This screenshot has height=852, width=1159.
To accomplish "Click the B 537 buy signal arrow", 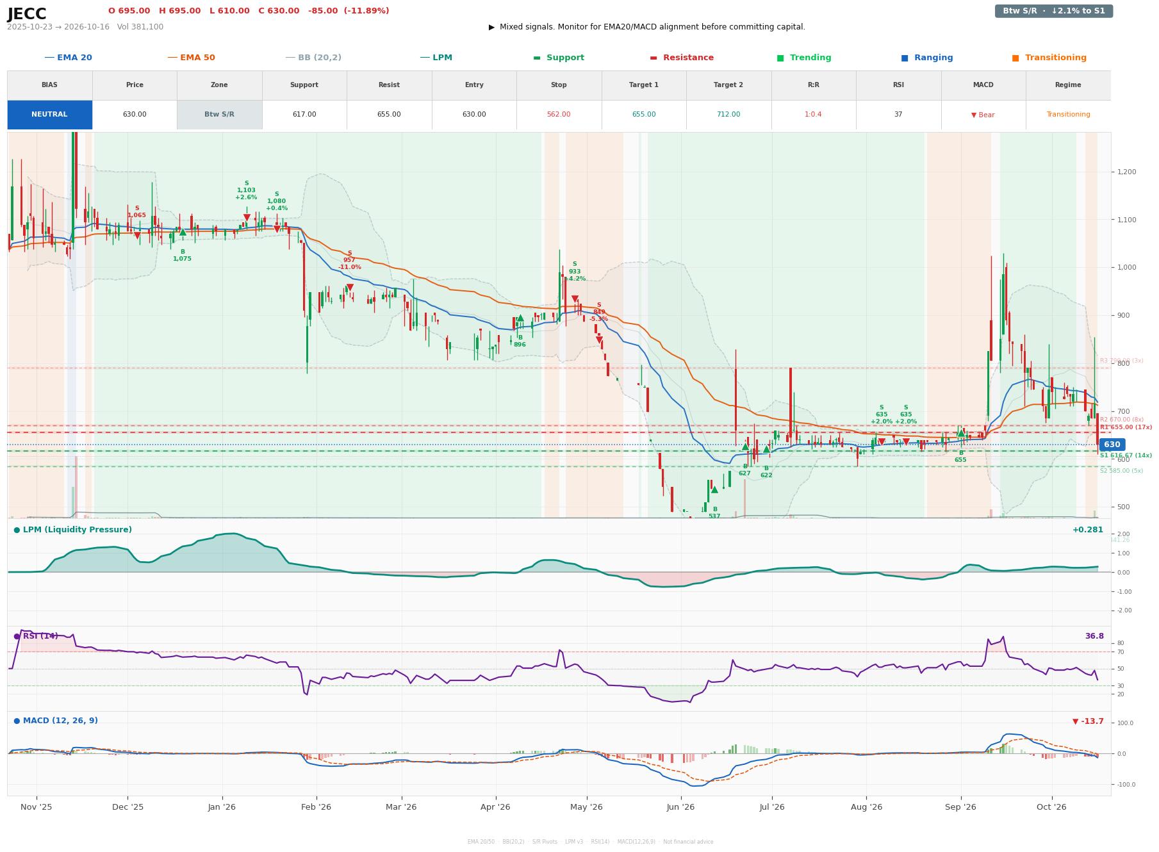I will click(x=714, y=489).
